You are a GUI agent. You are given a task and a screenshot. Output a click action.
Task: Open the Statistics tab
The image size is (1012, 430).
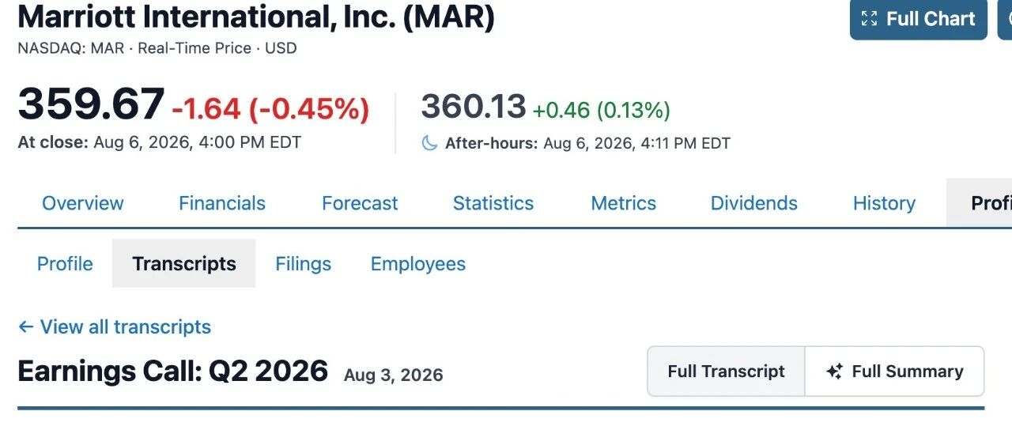pyautogui.click(x=493, y=203)
